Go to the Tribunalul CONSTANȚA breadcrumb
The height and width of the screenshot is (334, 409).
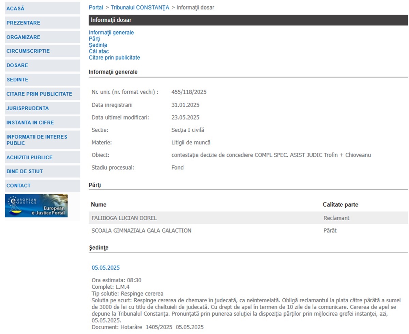click(x=140, y=7)
